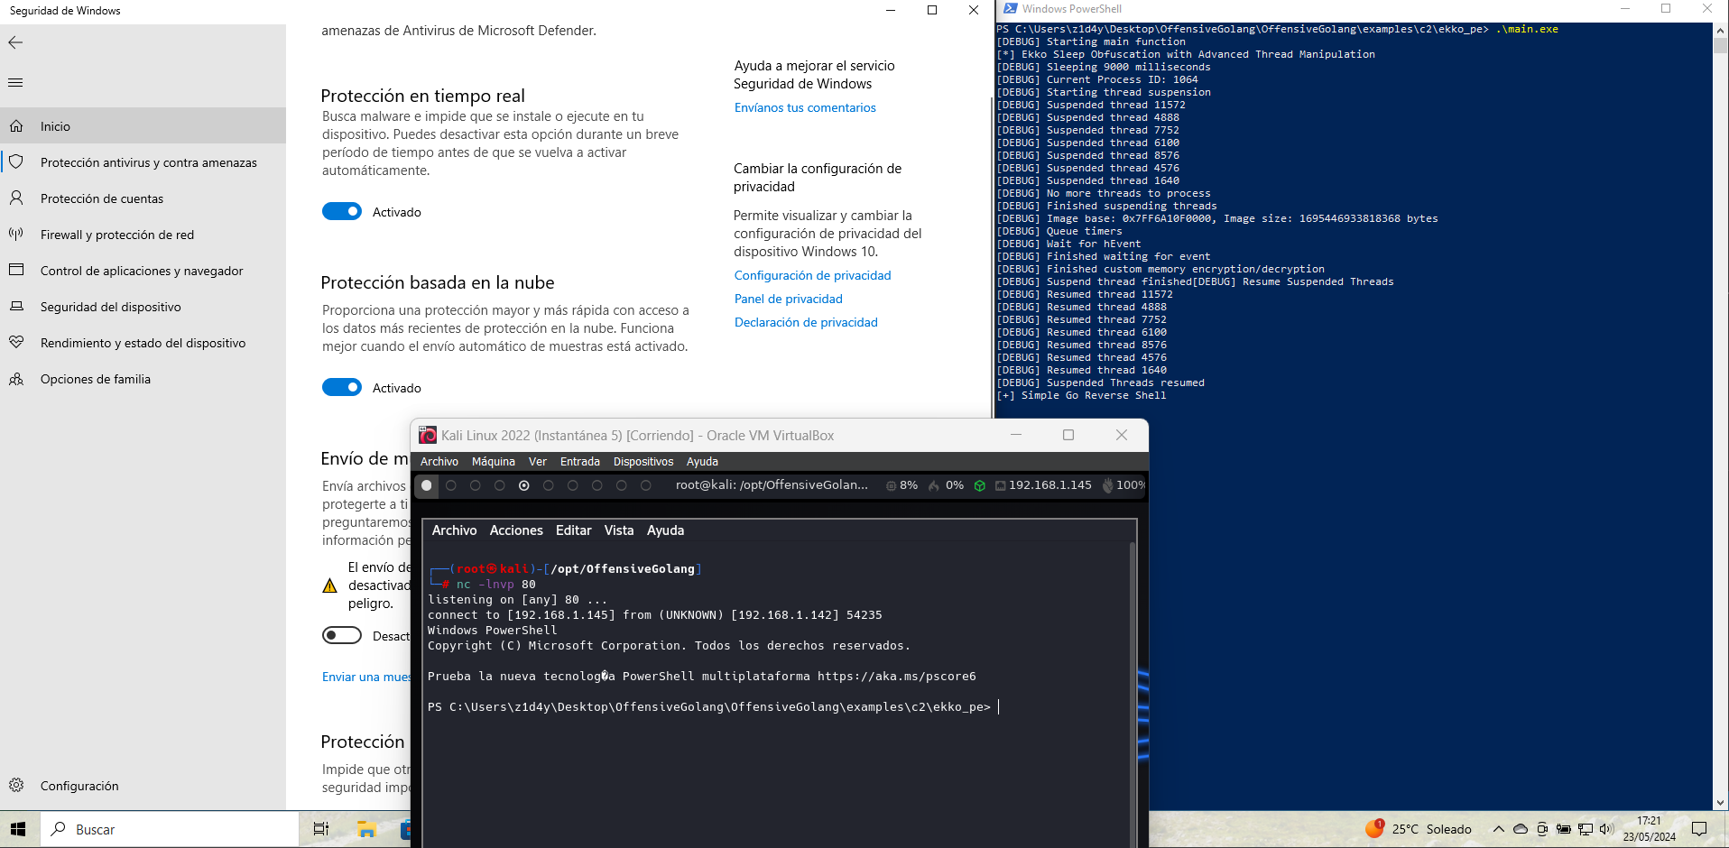
Task: Show hidden system tray icons
Action: 1499,829
